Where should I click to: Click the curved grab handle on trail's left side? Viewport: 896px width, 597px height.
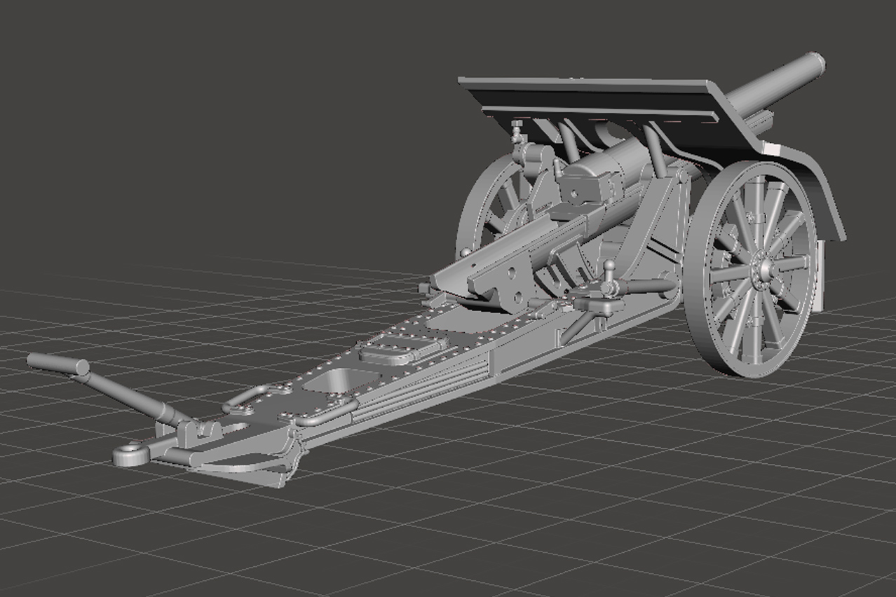click(x=245, y=401)
